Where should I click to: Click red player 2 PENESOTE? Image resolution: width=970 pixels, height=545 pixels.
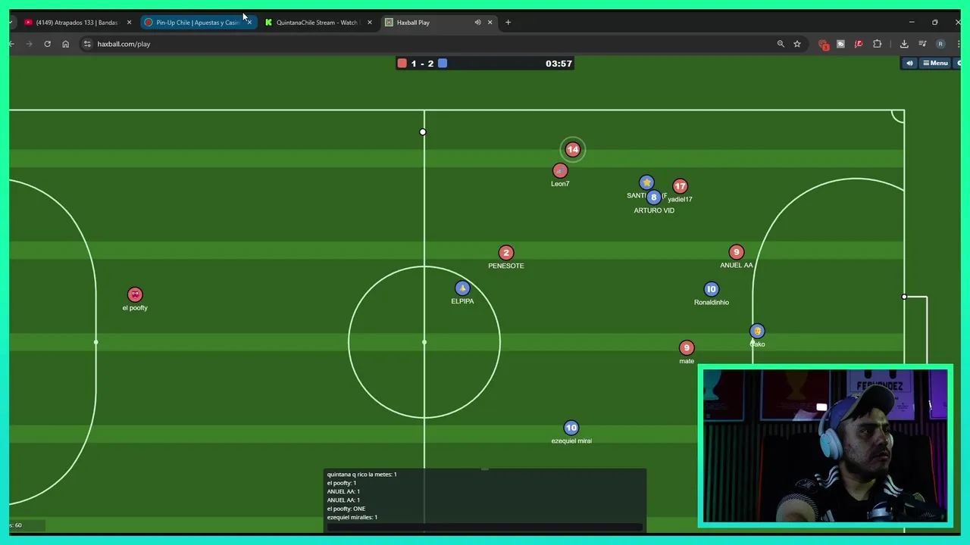[506, 253]
